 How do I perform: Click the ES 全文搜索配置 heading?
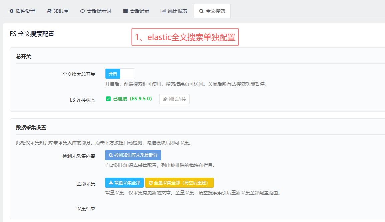point(32,34)
